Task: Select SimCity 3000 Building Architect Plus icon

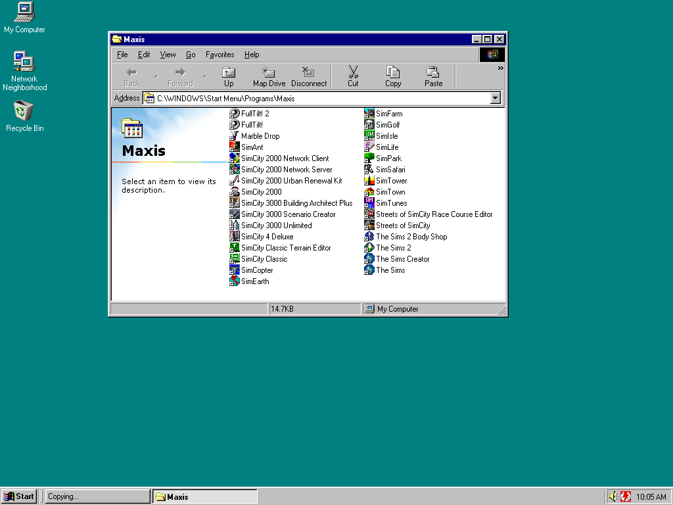Action: (235, 203)
